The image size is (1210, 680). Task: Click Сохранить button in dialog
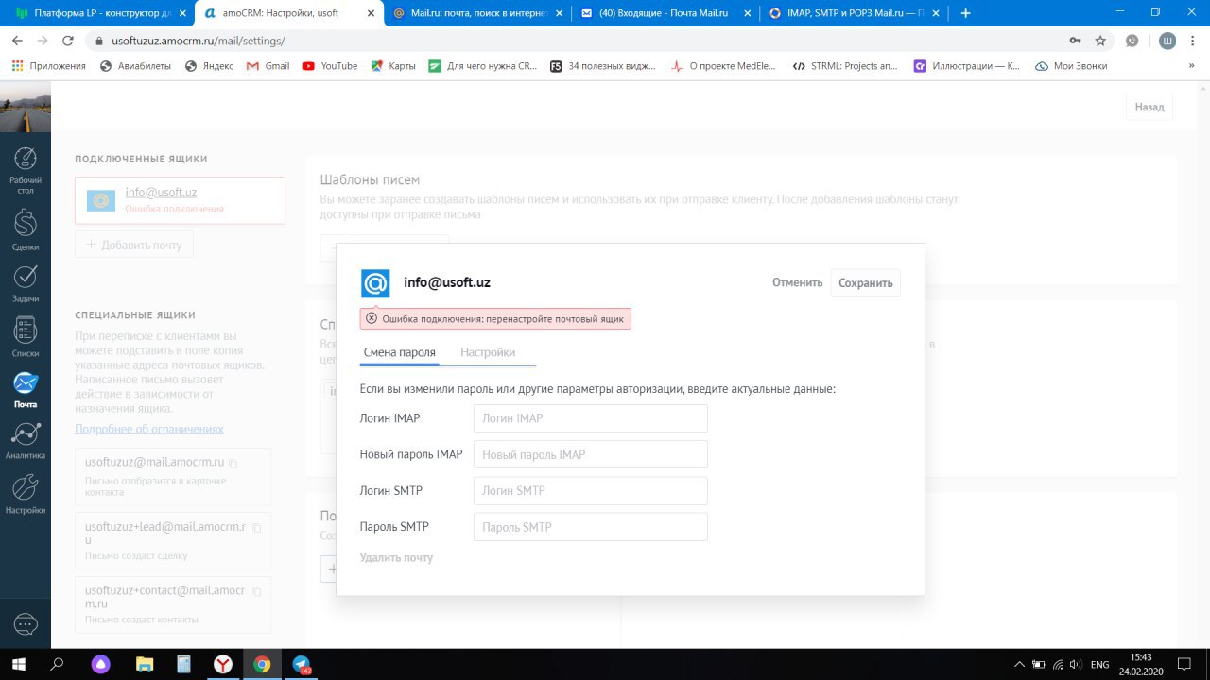coord(865,283)
